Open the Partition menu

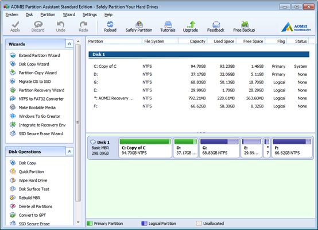[48, 14]
